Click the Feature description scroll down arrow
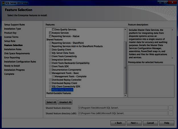178x129 pixels. [x=172, y=58]
